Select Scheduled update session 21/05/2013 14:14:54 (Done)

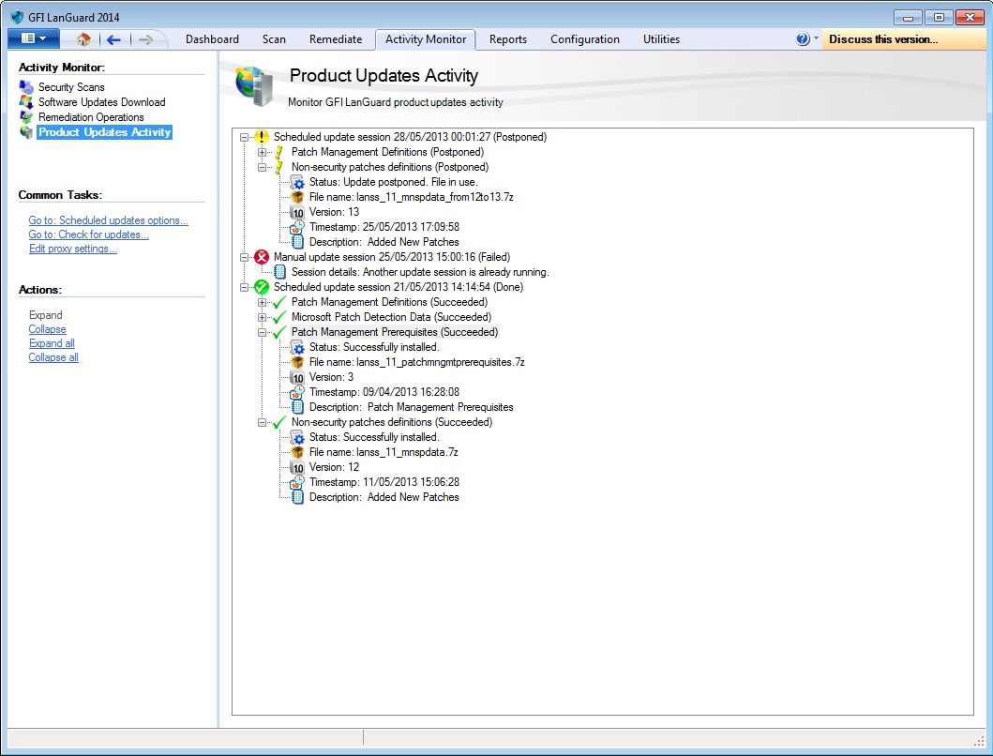[x=399, y=287]
